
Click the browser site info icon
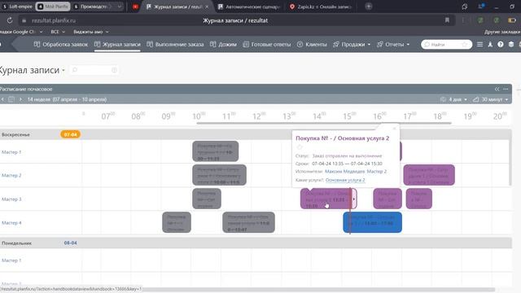click(24, 20)
